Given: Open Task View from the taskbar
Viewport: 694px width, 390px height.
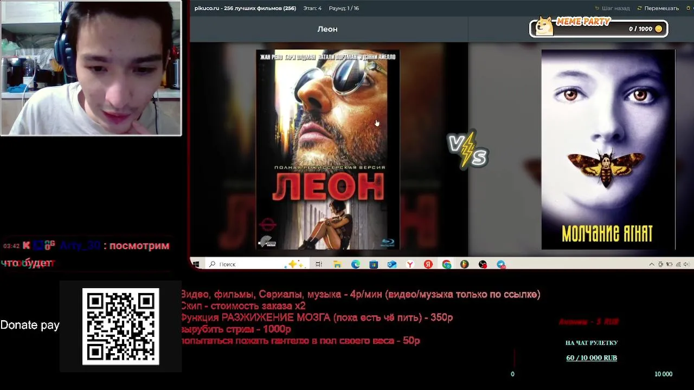Looking at the screenshot, I should coord(319,264).
